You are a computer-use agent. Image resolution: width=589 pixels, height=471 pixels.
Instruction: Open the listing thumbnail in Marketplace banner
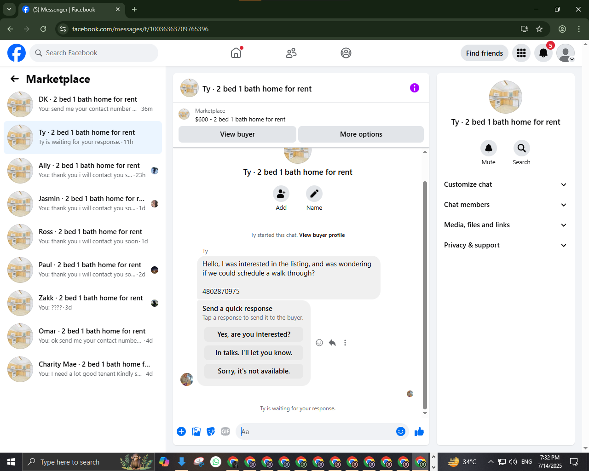[x=184, y=114]
